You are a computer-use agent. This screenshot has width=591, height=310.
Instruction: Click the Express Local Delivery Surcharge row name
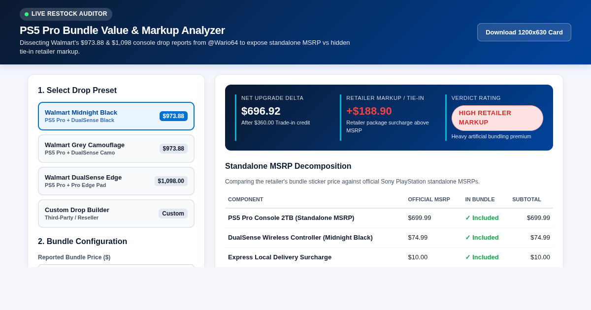click(280, 257)
